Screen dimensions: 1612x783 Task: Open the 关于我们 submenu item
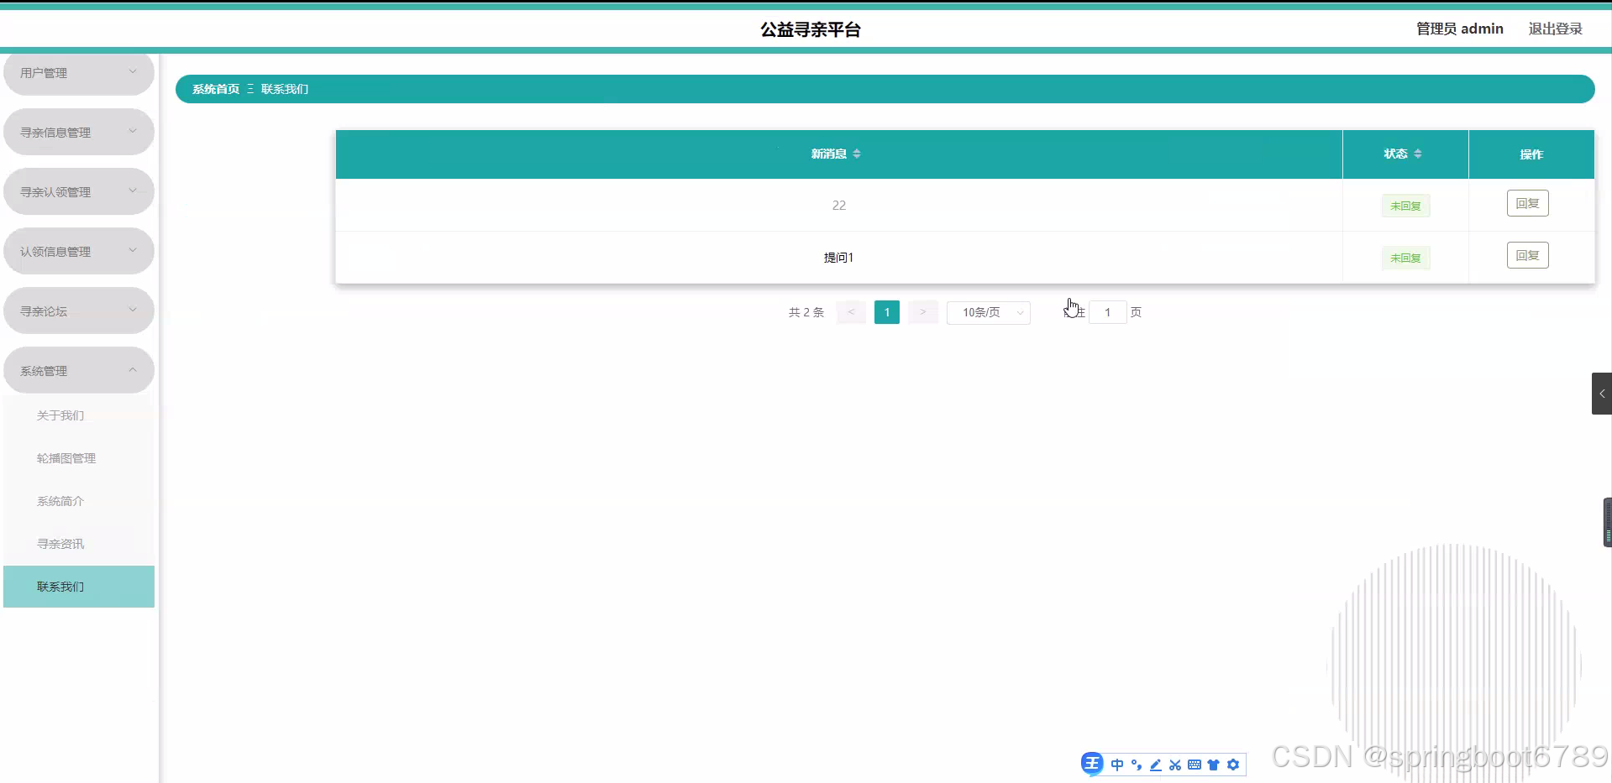(79, 415)
